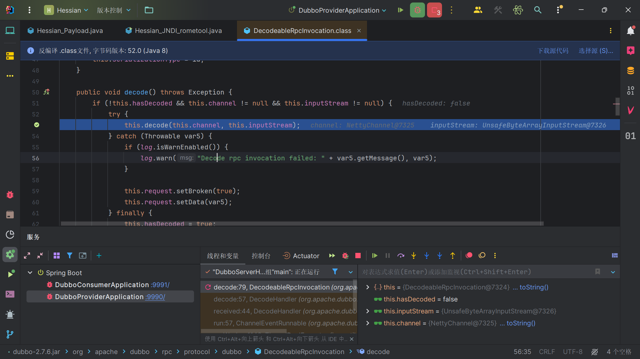Viewport: 640px width, 359px height.
Task: Add a new service with plus icon
Action: pyautogui.click(x=99, y=256)
